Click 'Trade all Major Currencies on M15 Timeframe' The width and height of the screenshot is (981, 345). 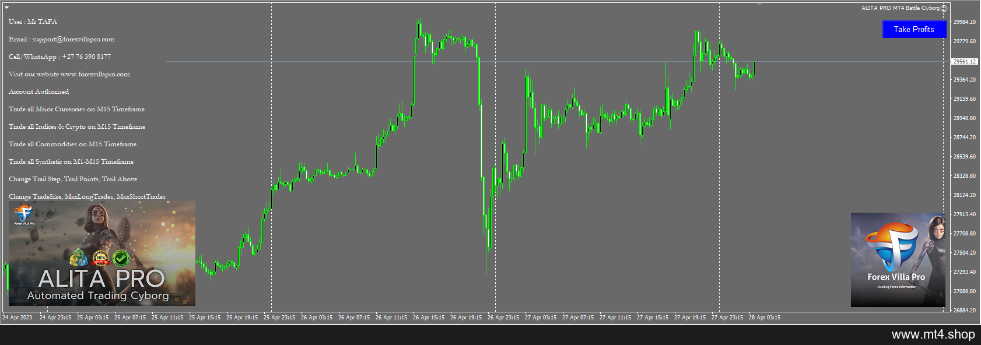pyautogui.click(x=76, y=109)
